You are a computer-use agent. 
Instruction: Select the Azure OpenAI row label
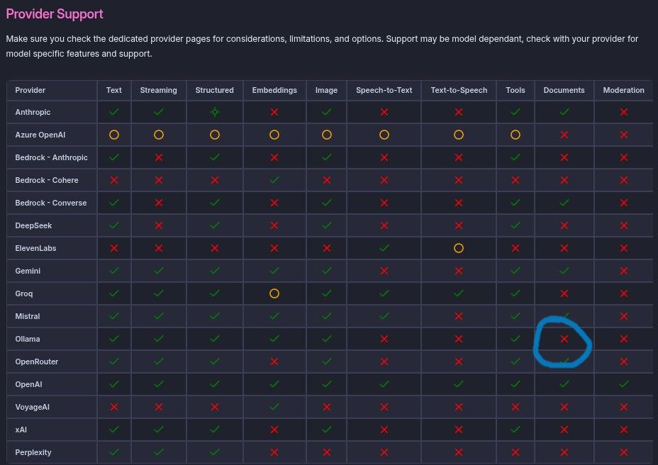40,135
